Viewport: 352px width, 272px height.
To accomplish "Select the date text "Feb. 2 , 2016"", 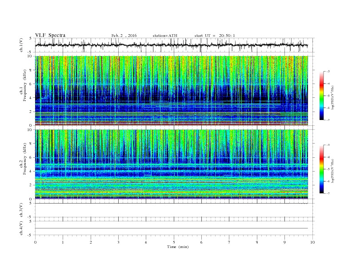I will click(124, 36).
